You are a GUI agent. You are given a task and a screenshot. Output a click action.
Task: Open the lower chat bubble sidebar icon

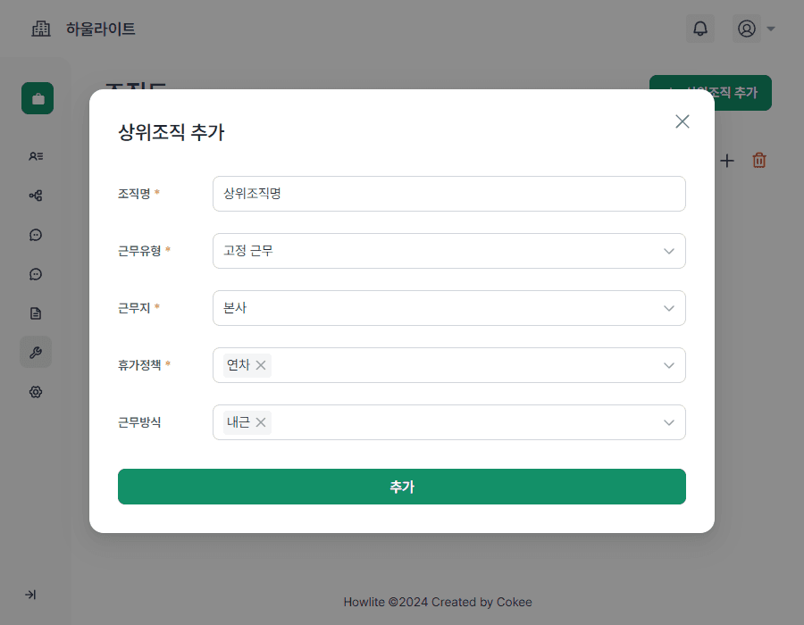(x=35, y=273)
